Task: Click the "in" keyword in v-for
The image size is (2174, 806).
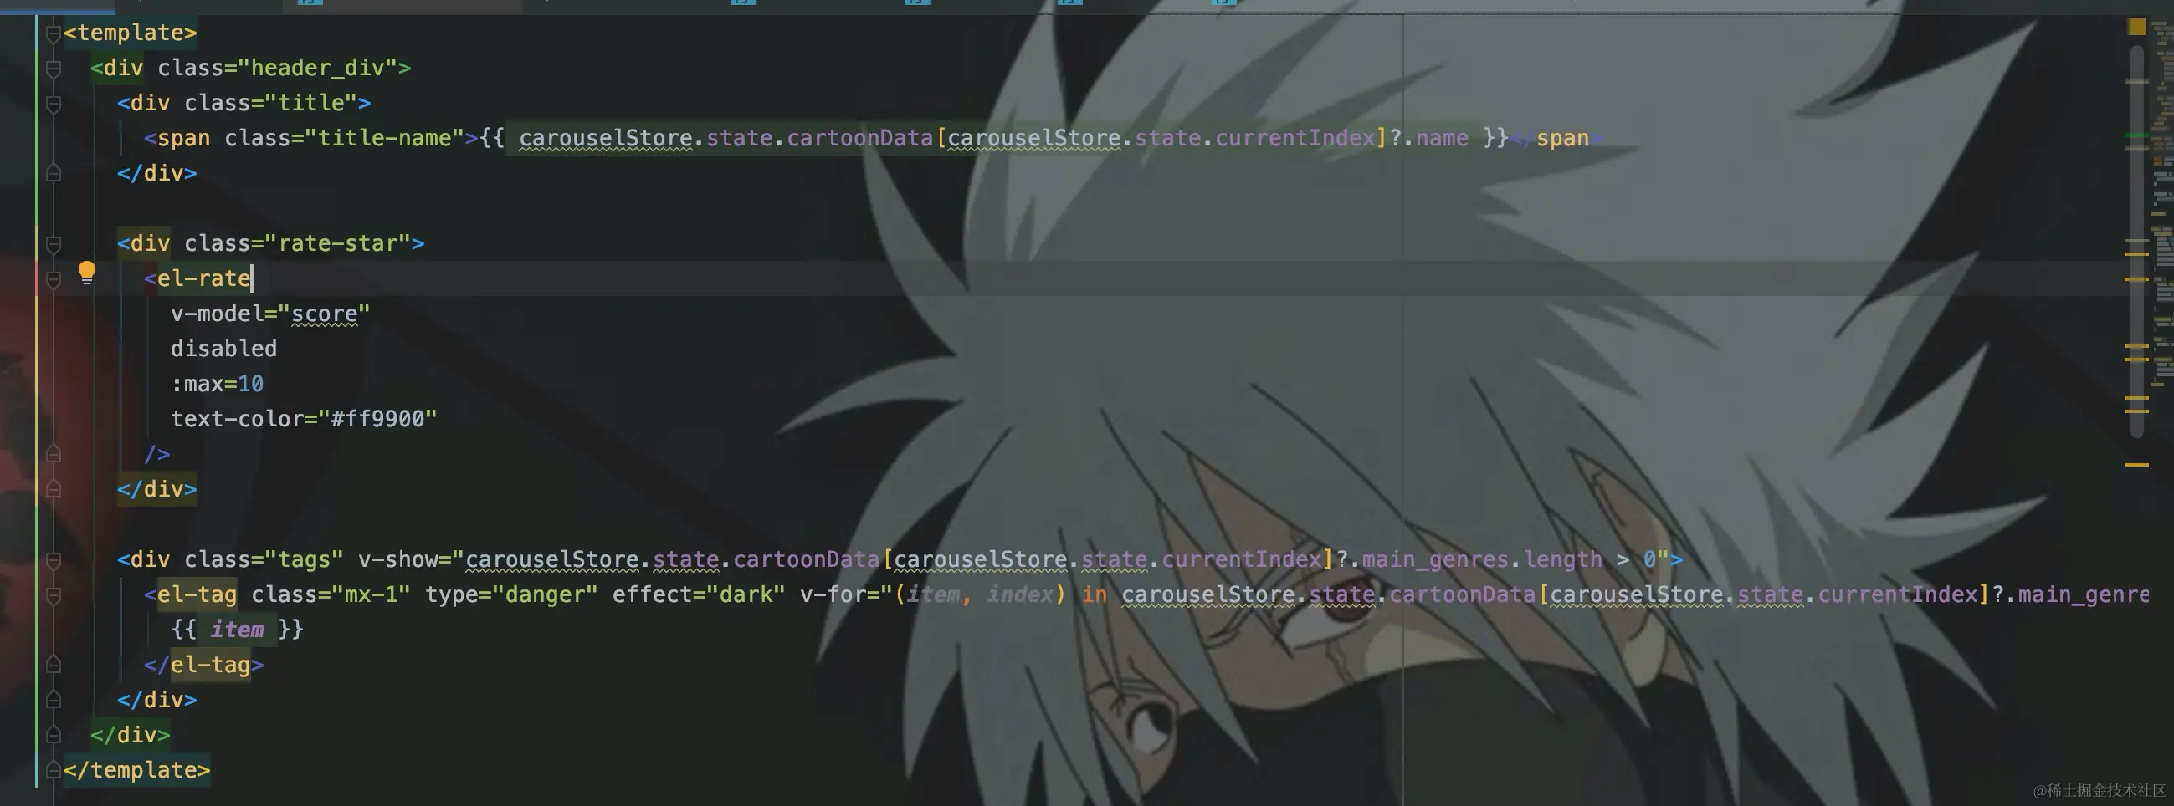Action: 1094,594
